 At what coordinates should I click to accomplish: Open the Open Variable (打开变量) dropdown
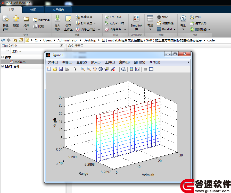pyautogui.click(x=95, y=23)
